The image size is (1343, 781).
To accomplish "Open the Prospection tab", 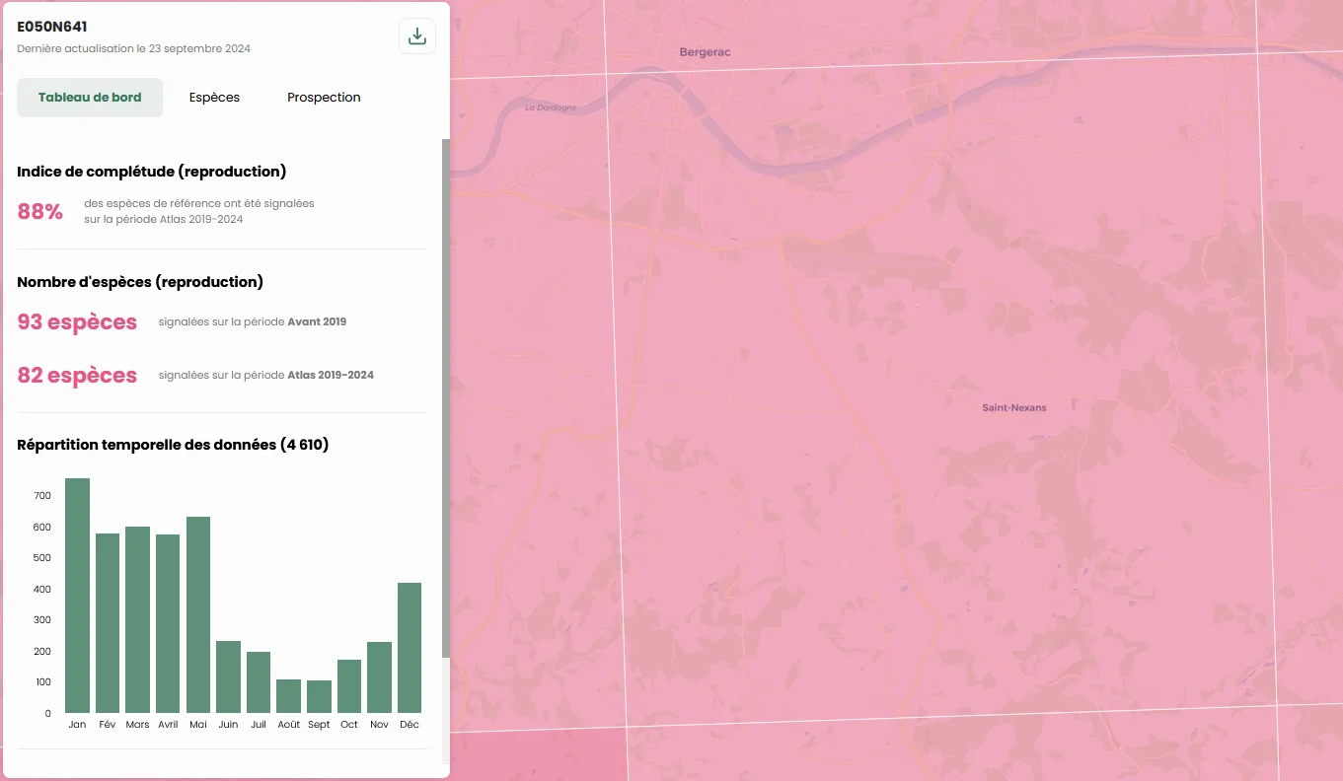I will pyautogui.click(x=324, y=98).
